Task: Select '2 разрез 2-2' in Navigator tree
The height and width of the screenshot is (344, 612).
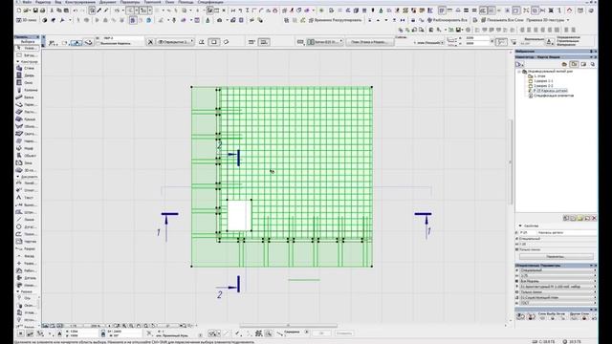Action: coord(543,86)
